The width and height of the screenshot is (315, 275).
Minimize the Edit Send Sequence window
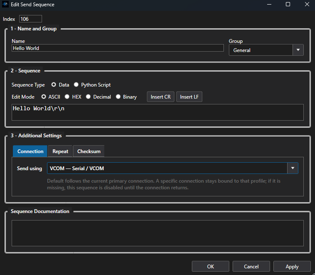[x=269, y=4]
